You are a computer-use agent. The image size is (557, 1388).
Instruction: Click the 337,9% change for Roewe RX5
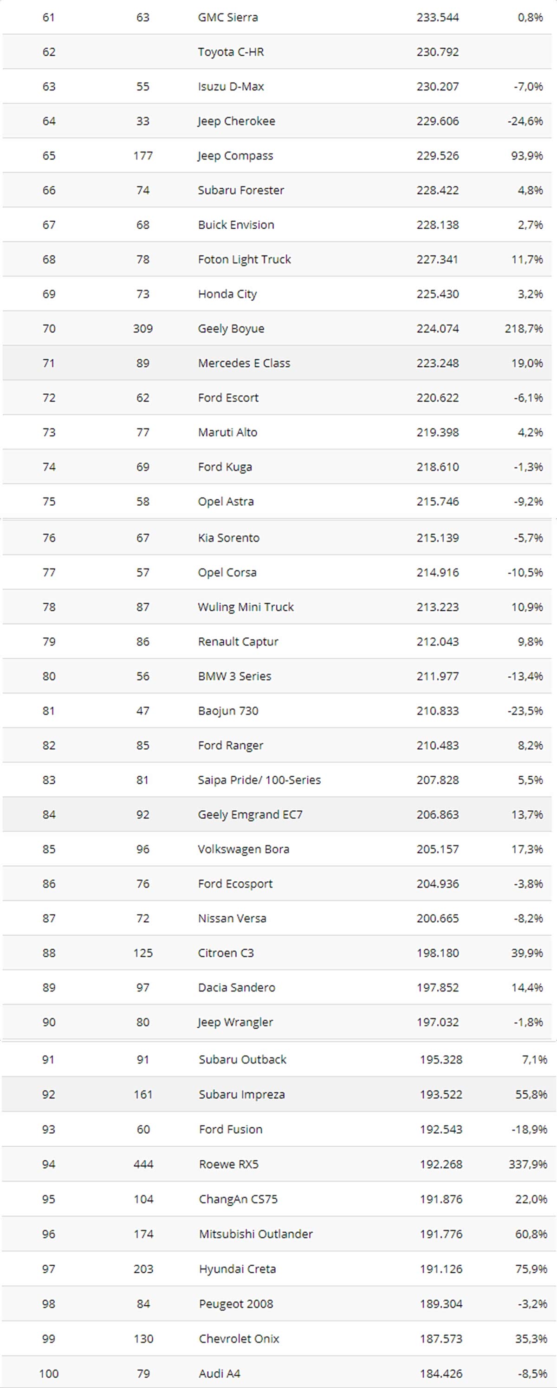[x=527, y=1164]
